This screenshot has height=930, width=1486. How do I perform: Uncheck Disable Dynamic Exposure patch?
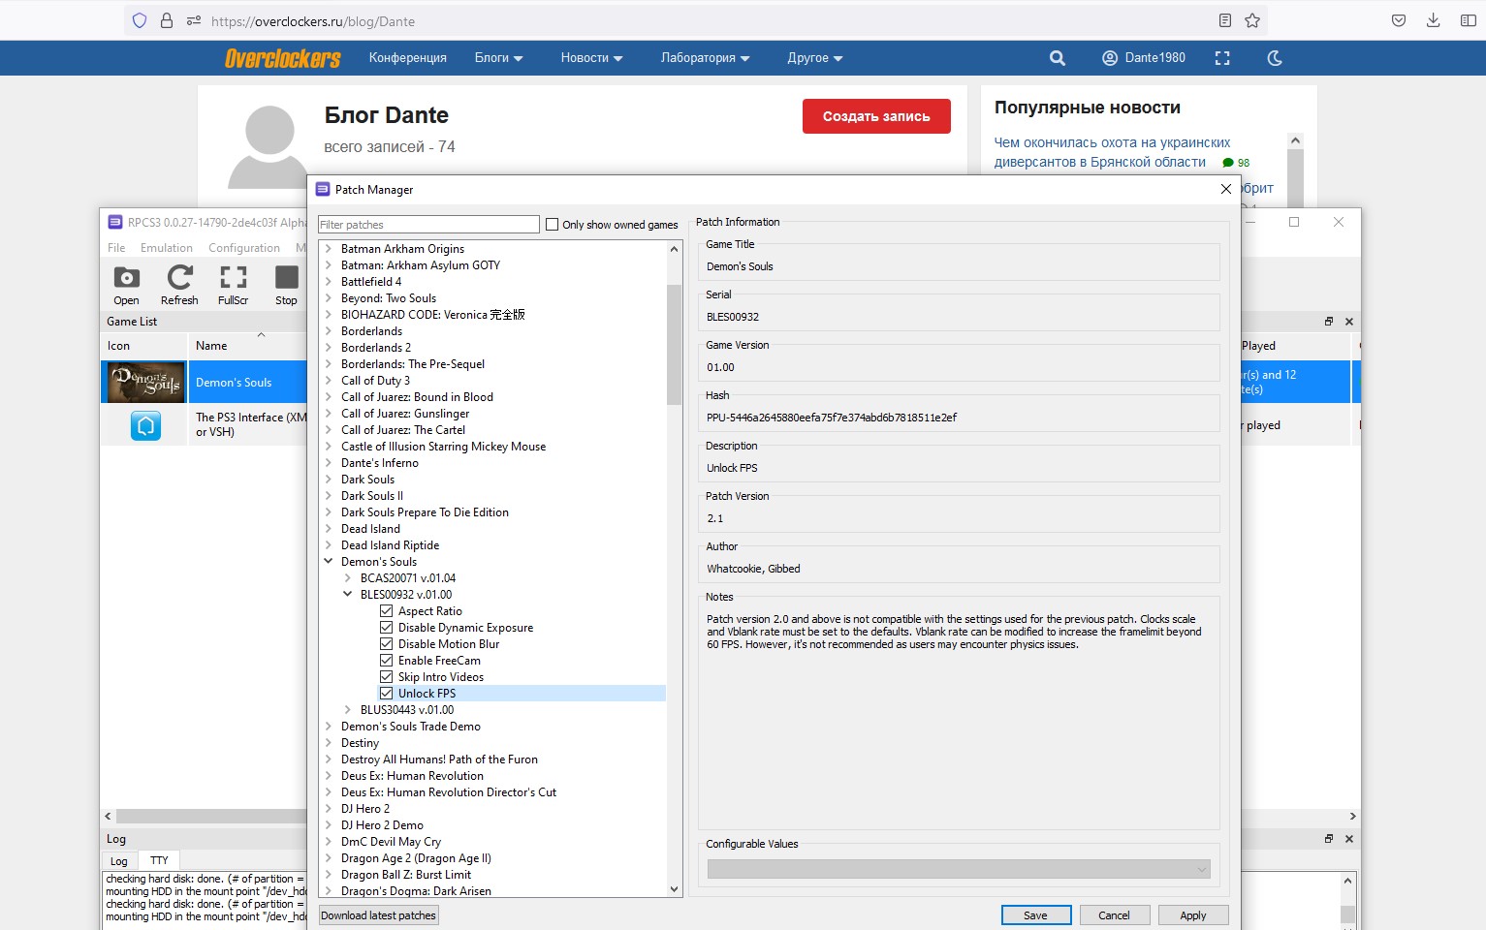pos(387,628)
